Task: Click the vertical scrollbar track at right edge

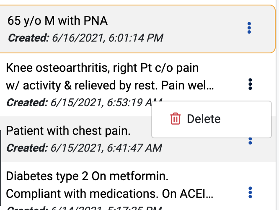Action: (277, 105)
